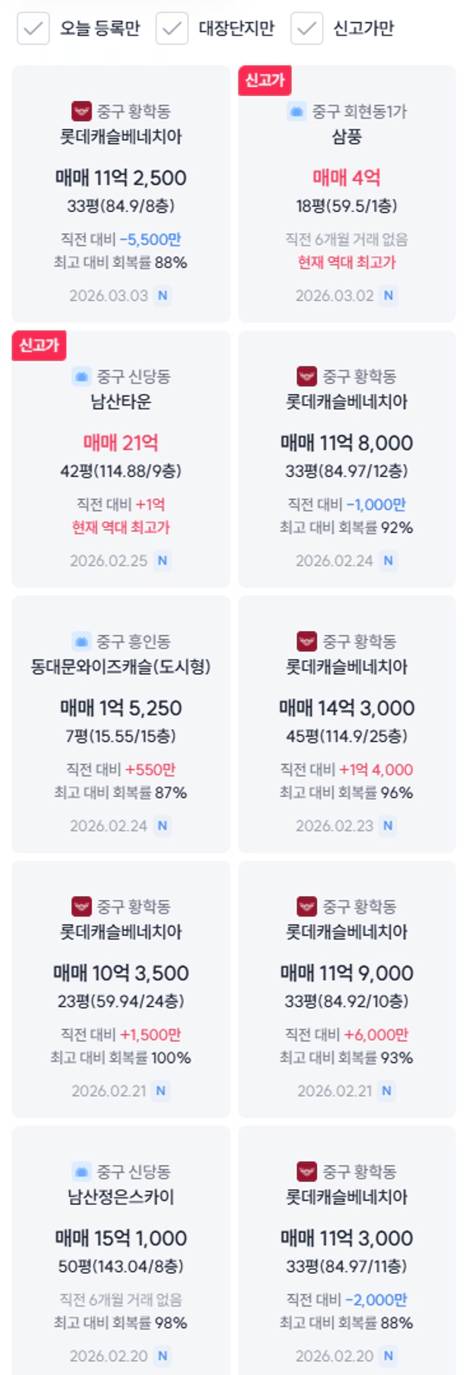Viewport: 467px width, 1375px height.
Task: Click the Lotte Castle logo on the 11억 2,500 listing
Action: click(81, 111)
